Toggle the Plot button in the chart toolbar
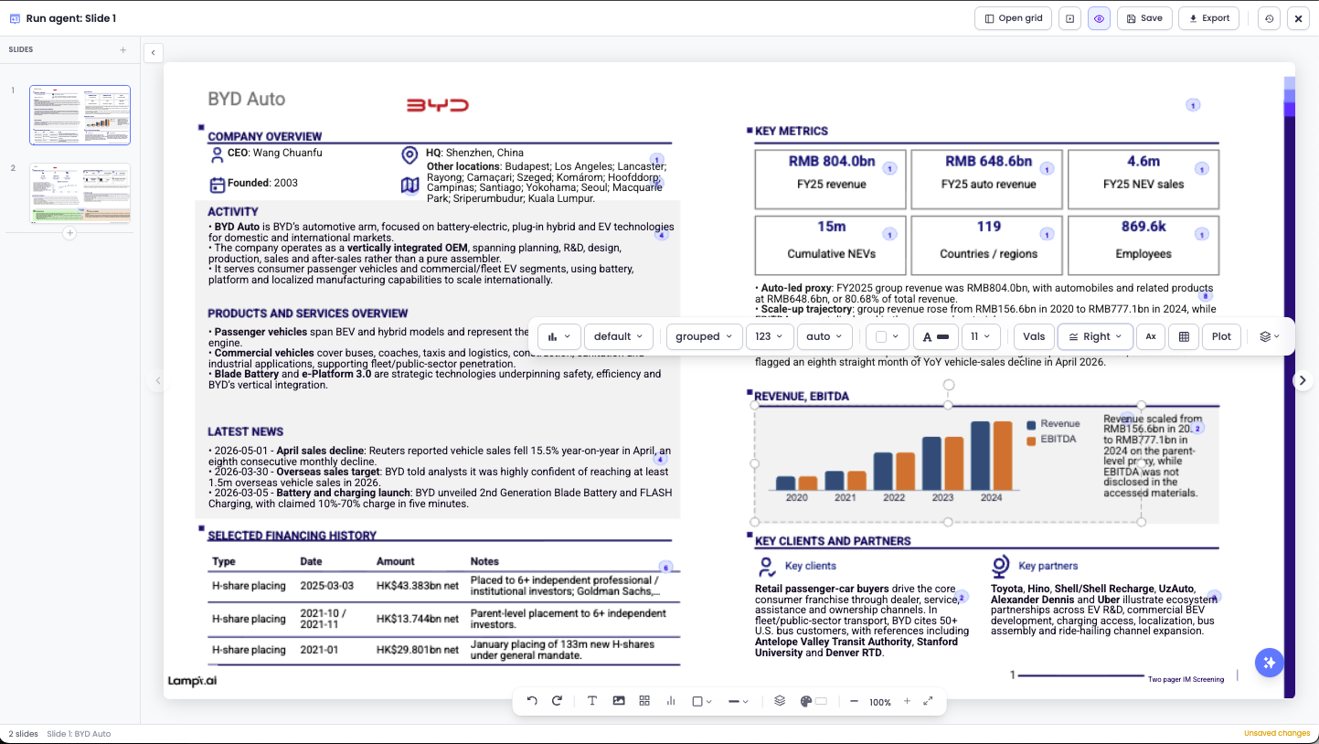Viewport: 1319px width, 744px height. point(1221,336)
